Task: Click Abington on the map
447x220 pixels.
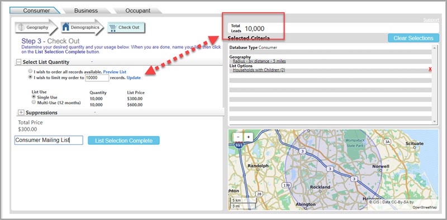Action: coord(305,204)
